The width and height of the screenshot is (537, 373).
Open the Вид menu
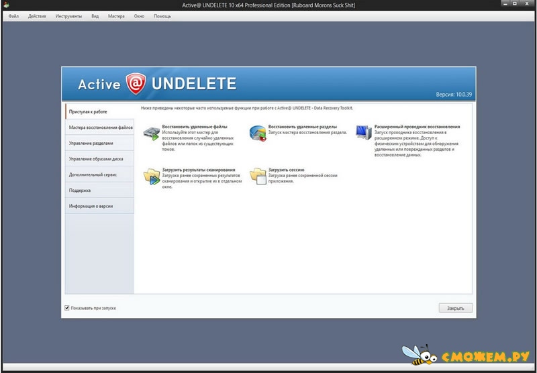(95, 16)
